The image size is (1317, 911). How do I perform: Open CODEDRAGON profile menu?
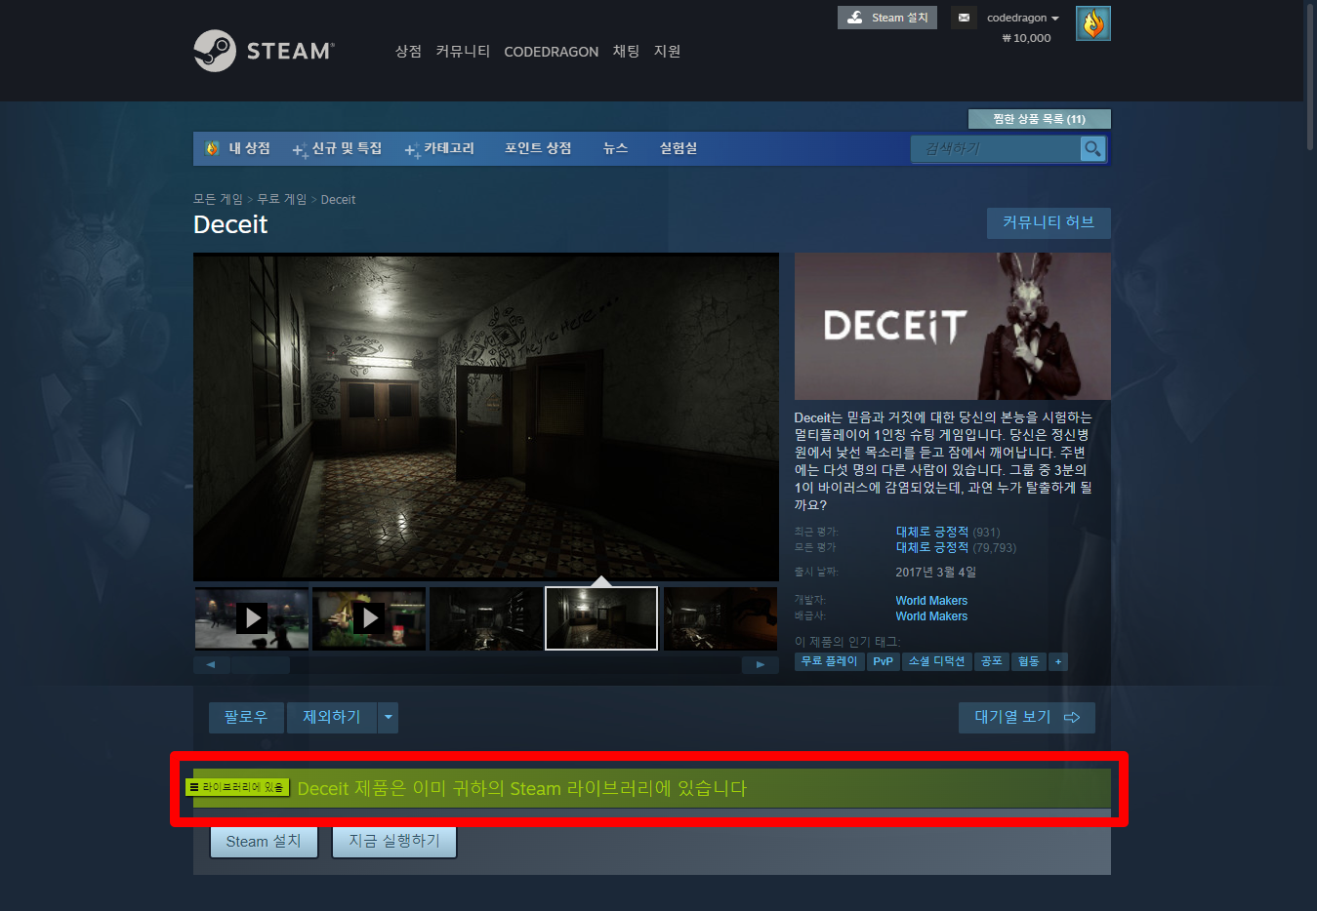551,52
